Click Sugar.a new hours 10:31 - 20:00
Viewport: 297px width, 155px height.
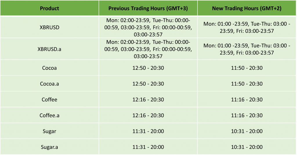[247, 147]
